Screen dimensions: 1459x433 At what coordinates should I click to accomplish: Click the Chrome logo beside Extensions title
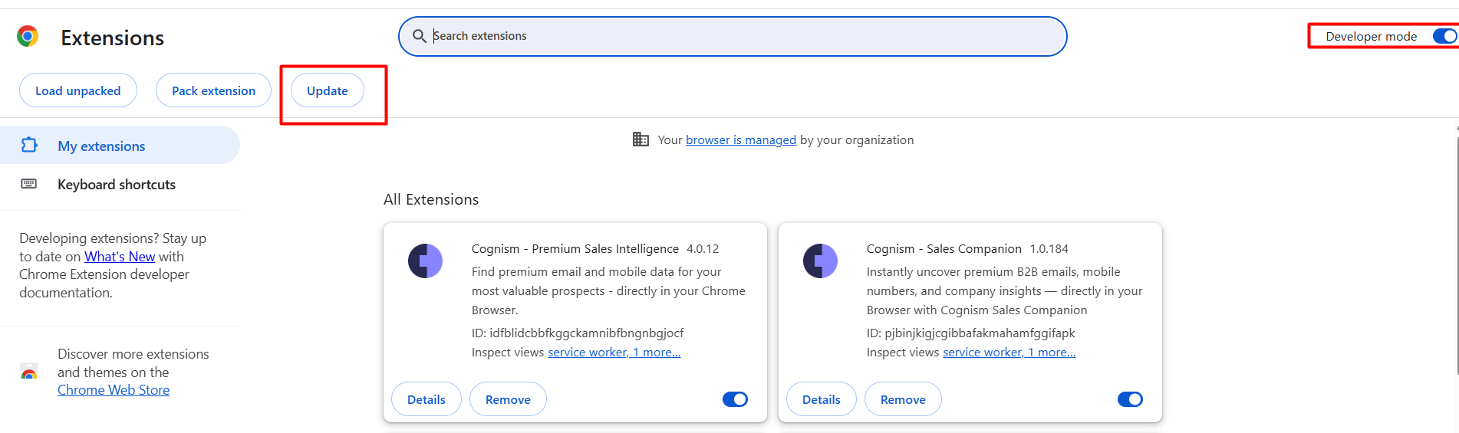pos(28,36)
